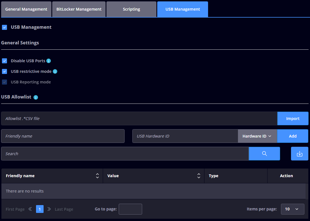Click the USB Hardware ID input field

185,136
